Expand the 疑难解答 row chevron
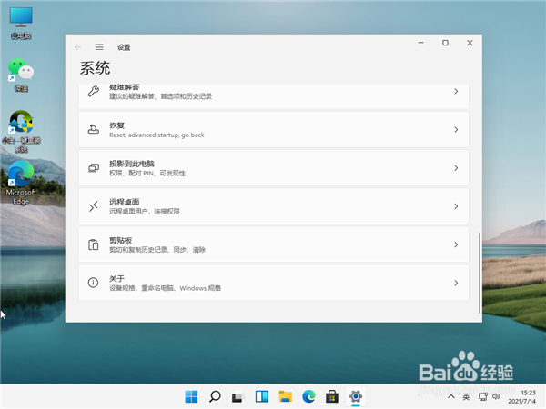 pos(456,91)
